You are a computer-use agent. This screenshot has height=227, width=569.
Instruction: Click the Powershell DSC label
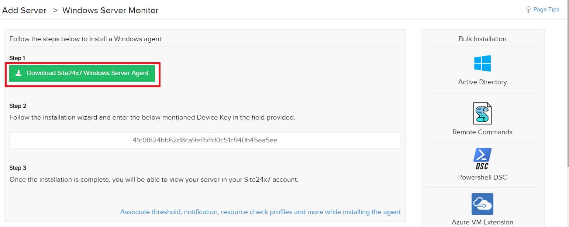tap(482, 177)
